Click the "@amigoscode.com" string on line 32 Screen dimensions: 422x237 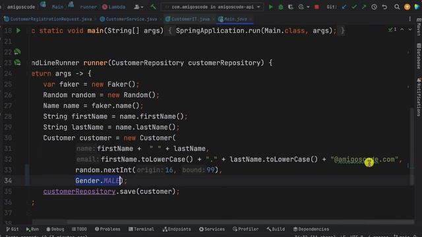[364, 159]
